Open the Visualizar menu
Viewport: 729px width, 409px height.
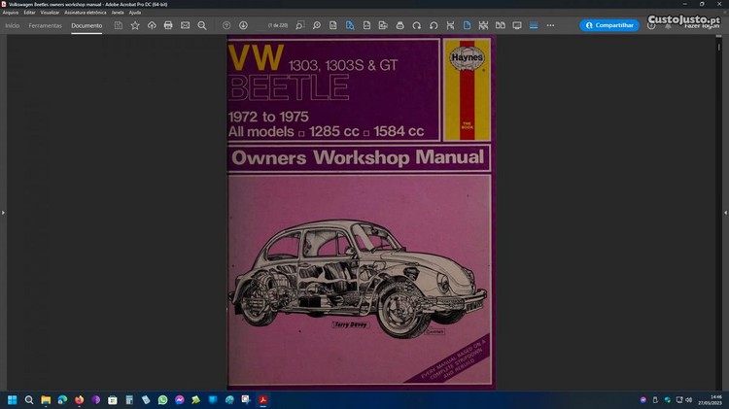point(50,13)
